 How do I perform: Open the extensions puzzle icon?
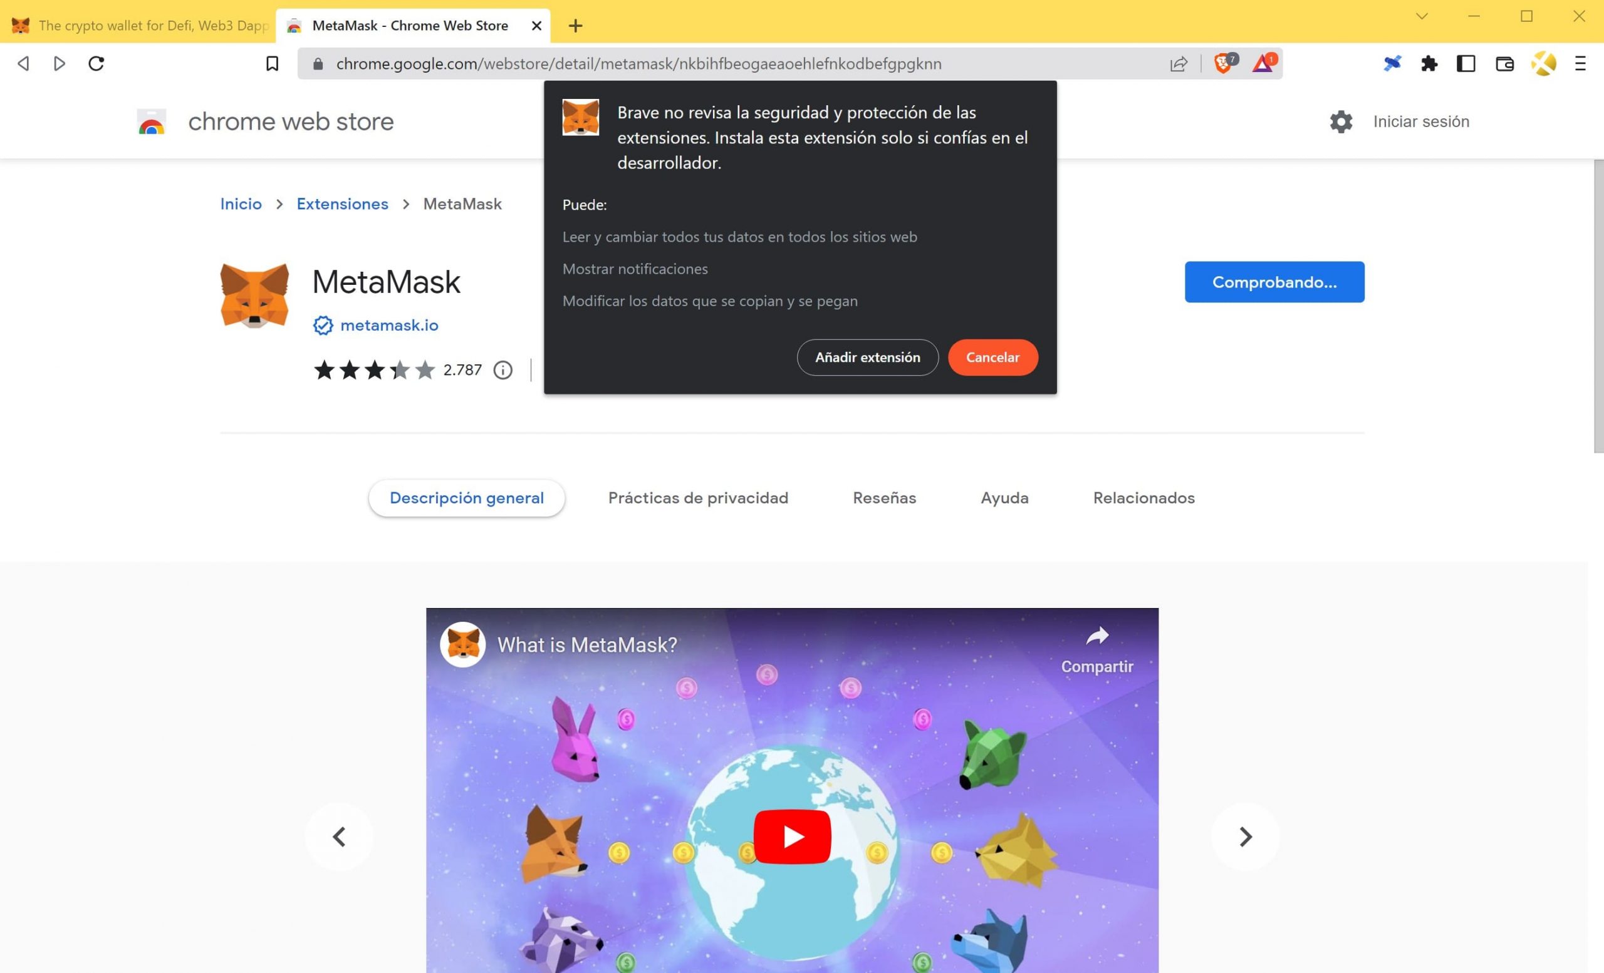click(1429, 63)
